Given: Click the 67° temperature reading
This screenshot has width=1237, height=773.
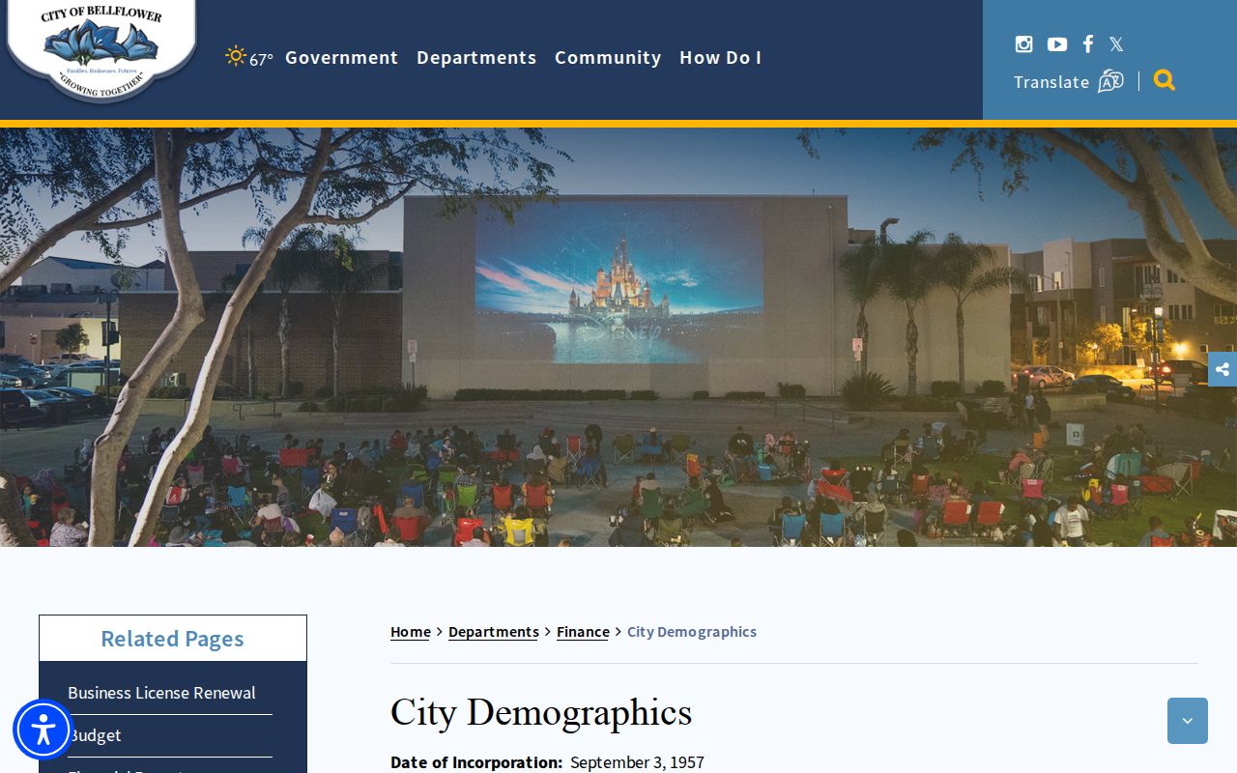Looking at the screenshot, I should pos(261,59).
